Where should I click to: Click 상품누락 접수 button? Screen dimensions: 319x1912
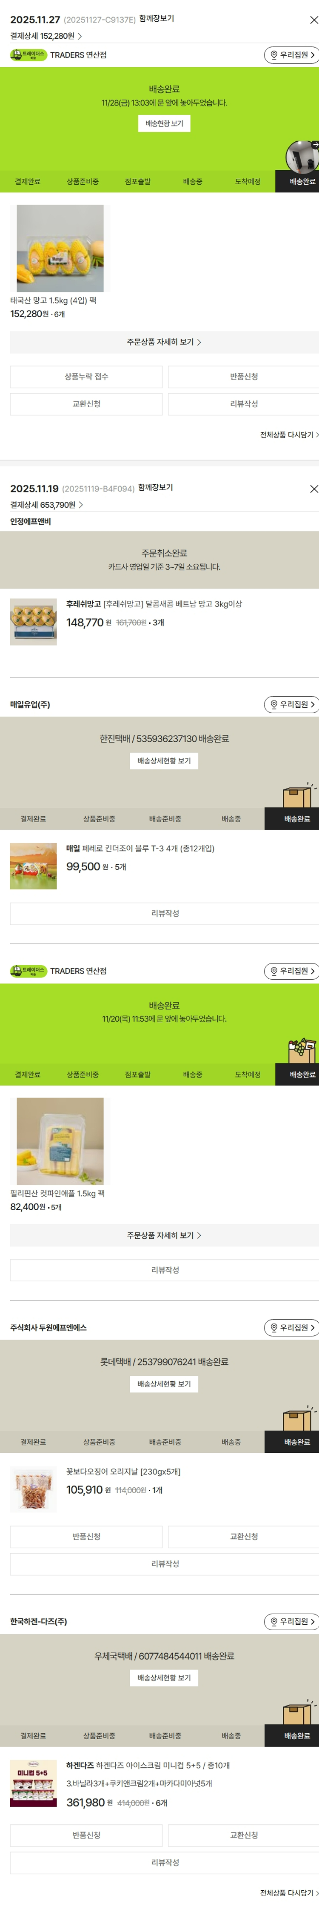[86, 376]
